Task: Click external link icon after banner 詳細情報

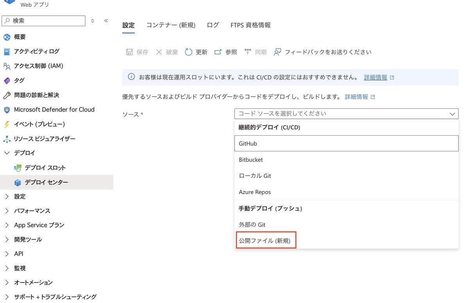Action: coord(392,77)
